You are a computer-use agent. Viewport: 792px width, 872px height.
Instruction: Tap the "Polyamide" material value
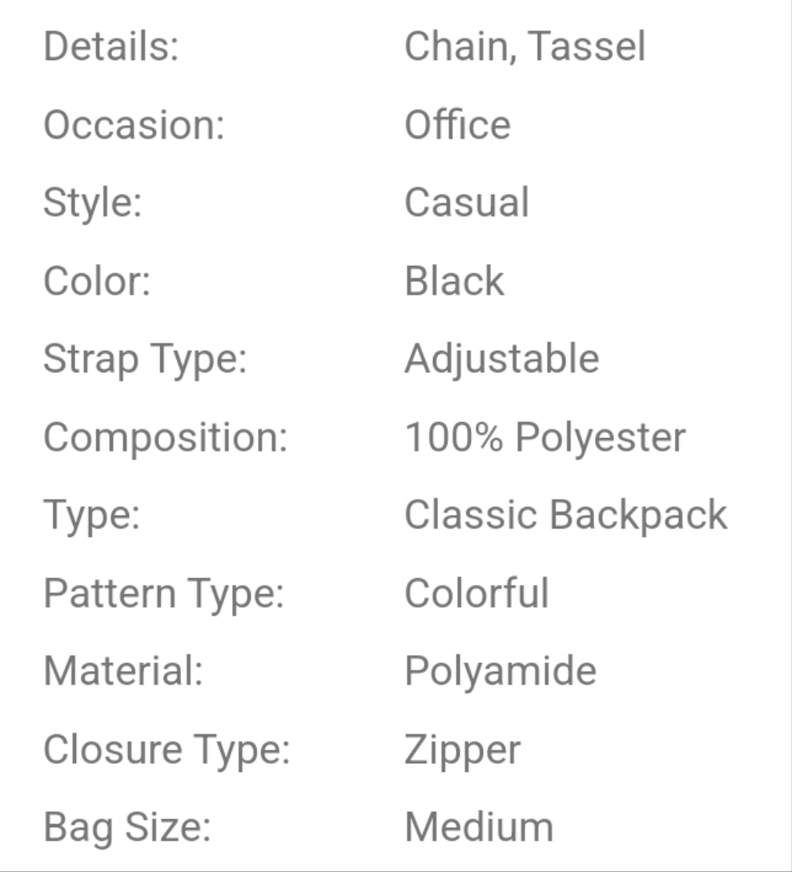pyautogui.click(x=501, y=671)
